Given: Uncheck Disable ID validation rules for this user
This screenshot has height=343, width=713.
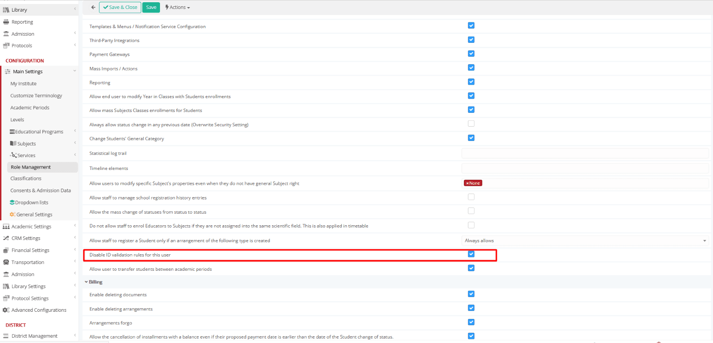Looking at the screenshot, I should (x=471, y=254).
